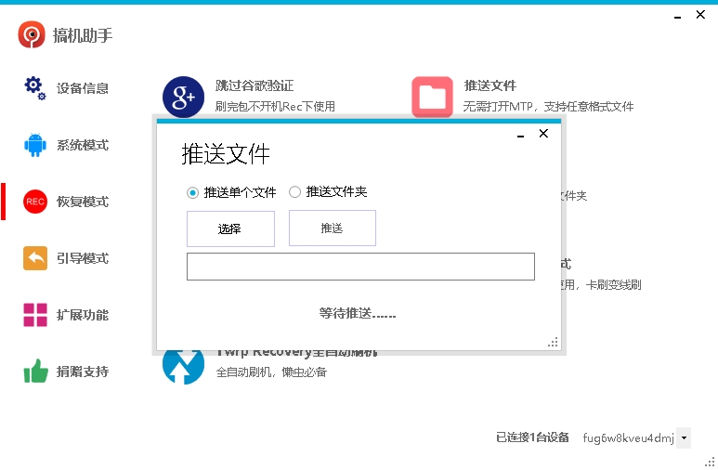Click the 选择 button
This screenshot has height=470, width=718.
230,228
